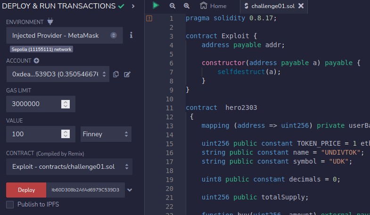
Task: Click the pragma solidity 0.8.17 line
Action: coord(231,18)
